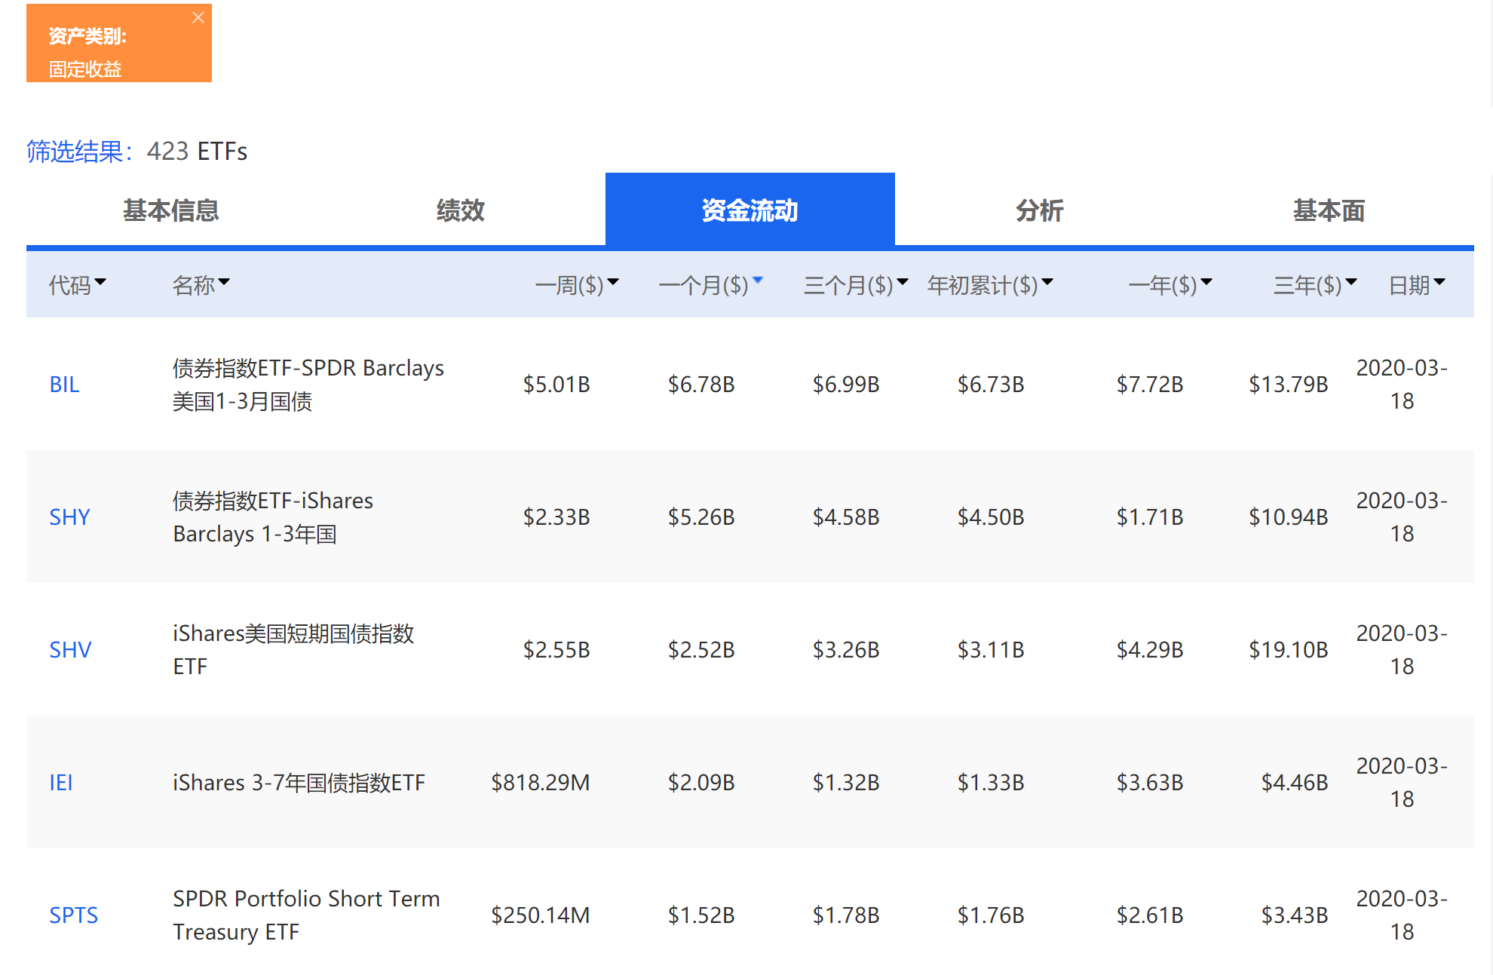The width and height of the screenshot is (1493, 975).
Task: Click the 固定收益 filter tag text
Action: tap(85, 69)
